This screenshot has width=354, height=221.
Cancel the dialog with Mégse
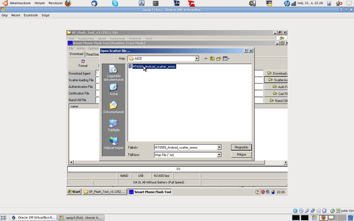pyautogui.click(x=241, y=154)
